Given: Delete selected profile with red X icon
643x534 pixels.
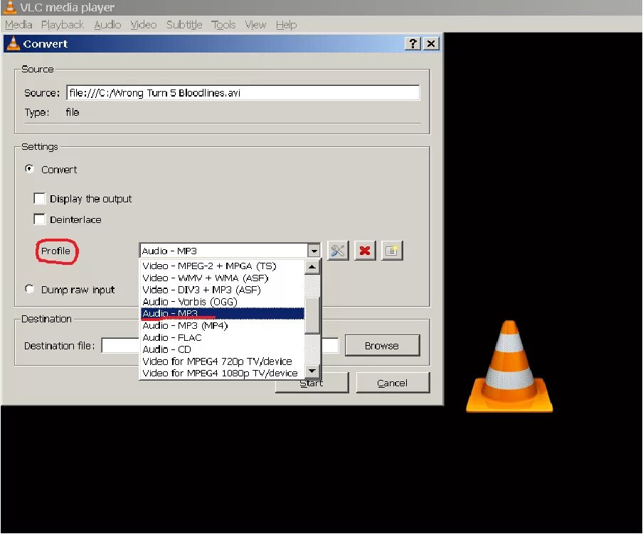Looking at the screenshot, I should click(365, 251).
